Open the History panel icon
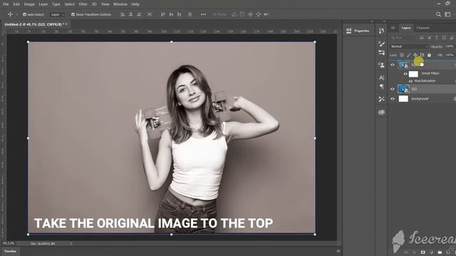The image size is (456, 256). [381, 31]
